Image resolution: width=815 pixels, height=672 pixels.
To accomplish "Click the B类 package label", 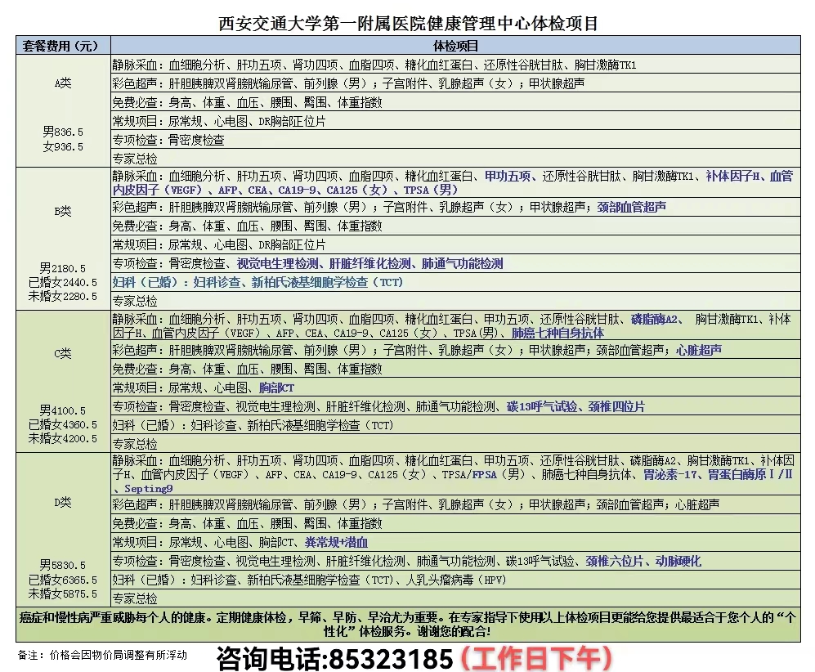I will (63, 212).
